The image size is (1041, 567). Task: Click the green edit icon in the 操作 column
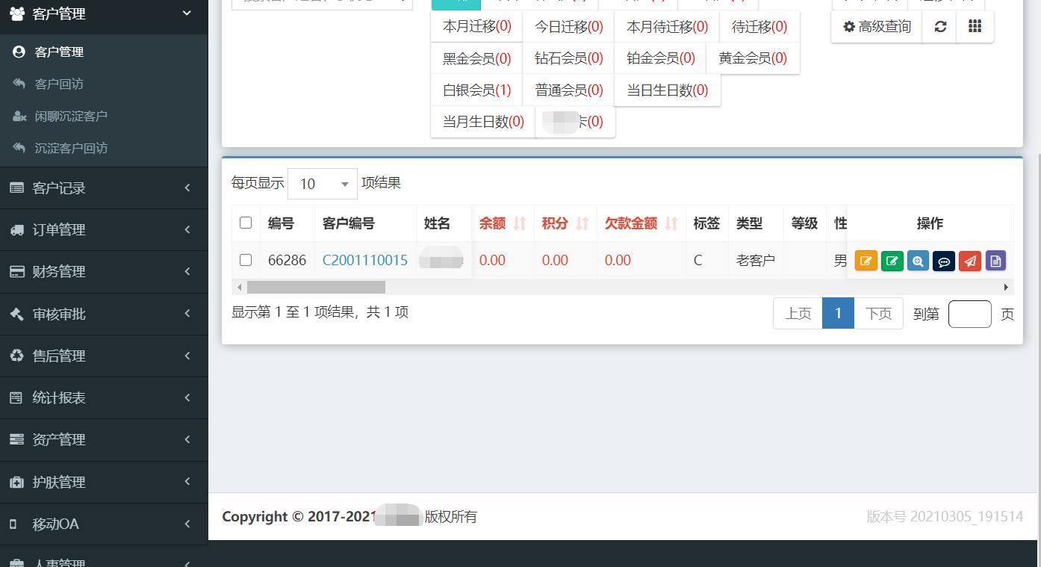point(892,261)
